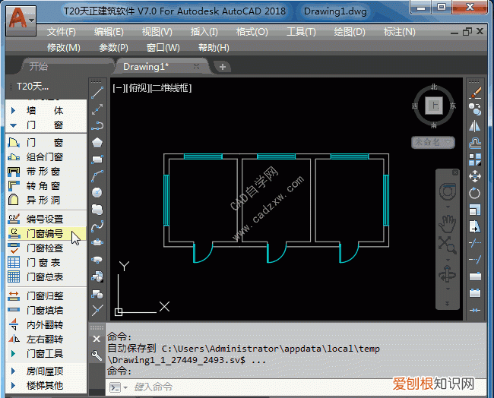Select the Rotate modify tool
This screenshot has width=494, height=398.
tap(475, 193)
